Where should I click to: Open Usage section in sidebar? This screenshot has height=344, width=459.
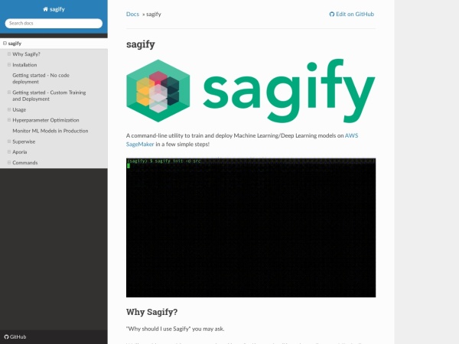tap(19, 109)
